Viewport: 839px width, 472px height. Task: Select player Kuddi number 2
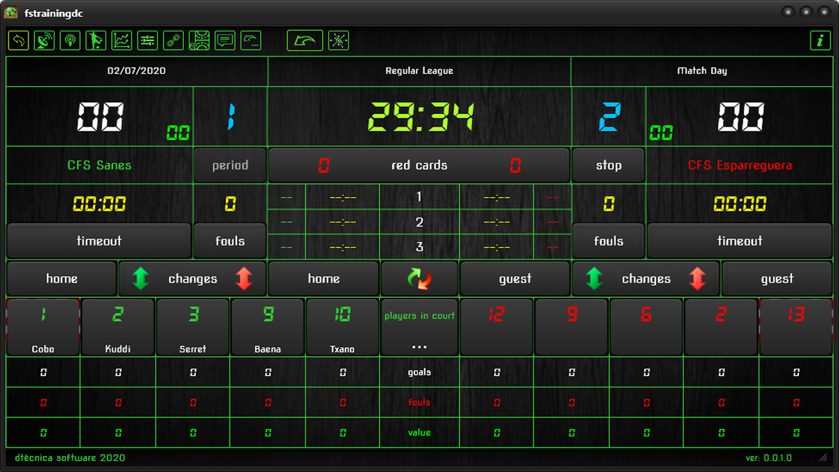[117, 327]
